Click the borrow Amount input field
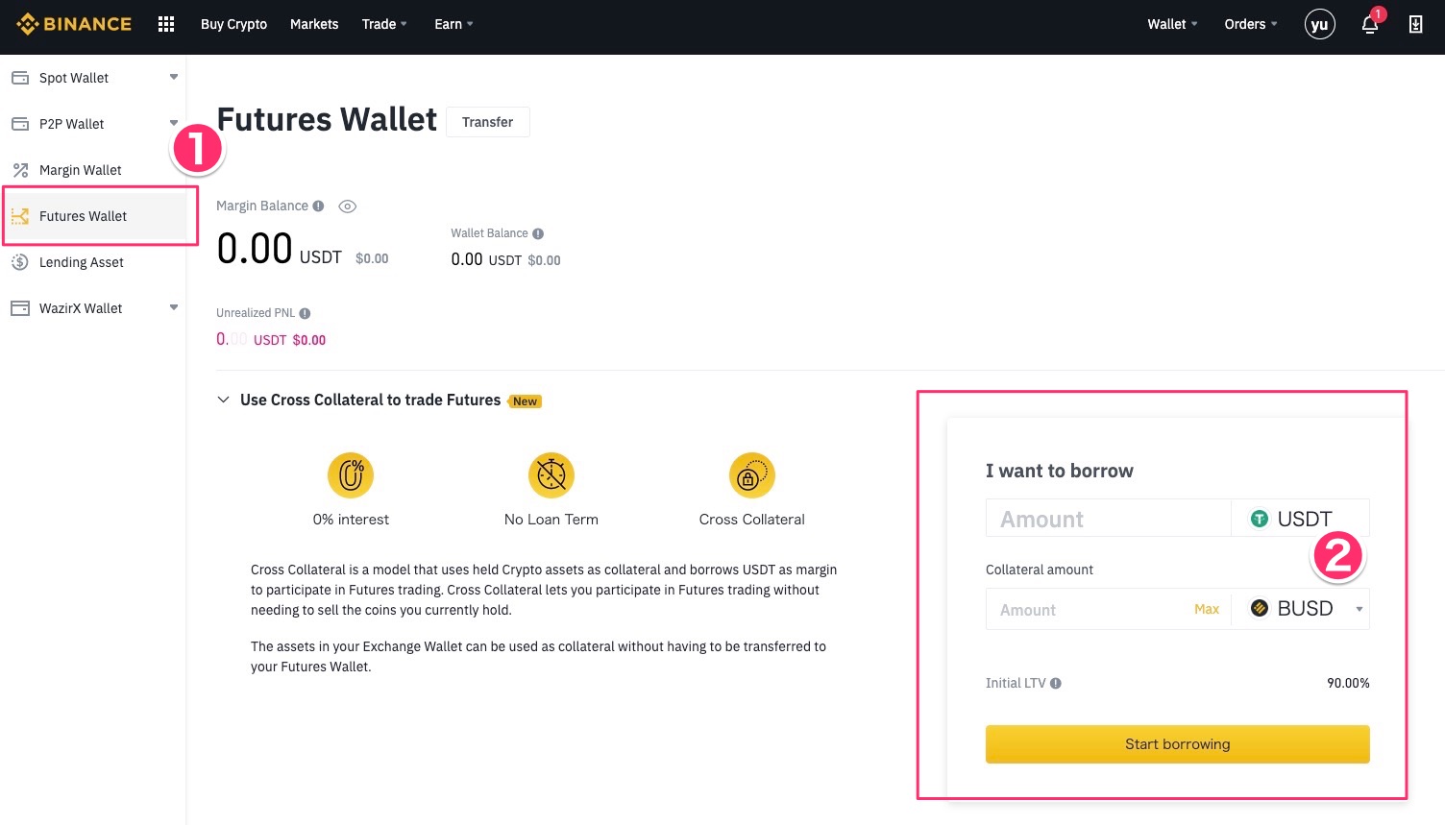1445x825 pixels. [1108, 519]
